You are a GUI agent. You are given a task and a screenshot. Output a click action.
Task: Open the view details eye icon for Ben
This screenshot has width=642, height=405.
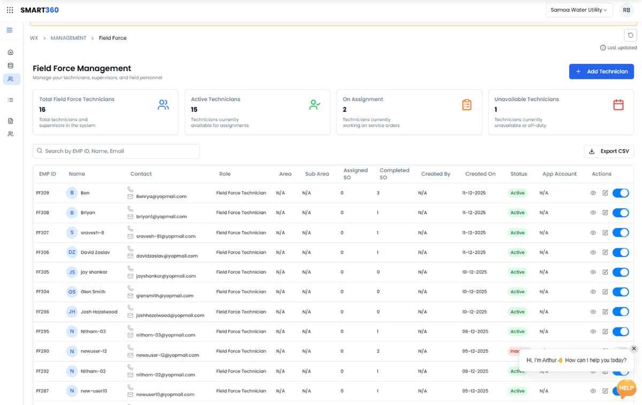click(593, 193)
